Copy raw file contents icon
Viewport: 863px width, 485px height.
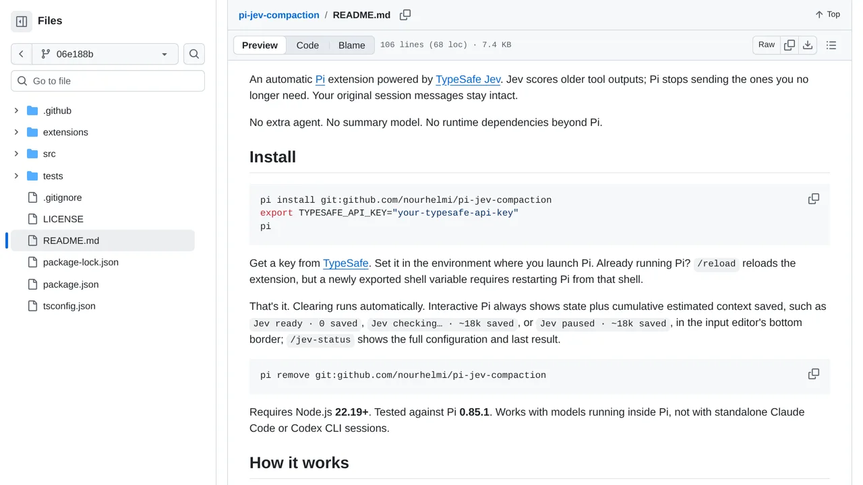790,45
